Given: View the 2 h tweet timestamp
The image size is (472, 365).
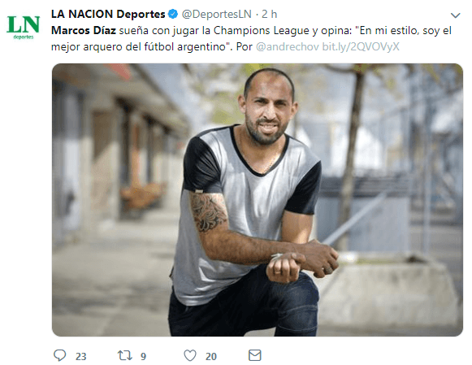Looking at the screenshot, I should tap(269, 14).
